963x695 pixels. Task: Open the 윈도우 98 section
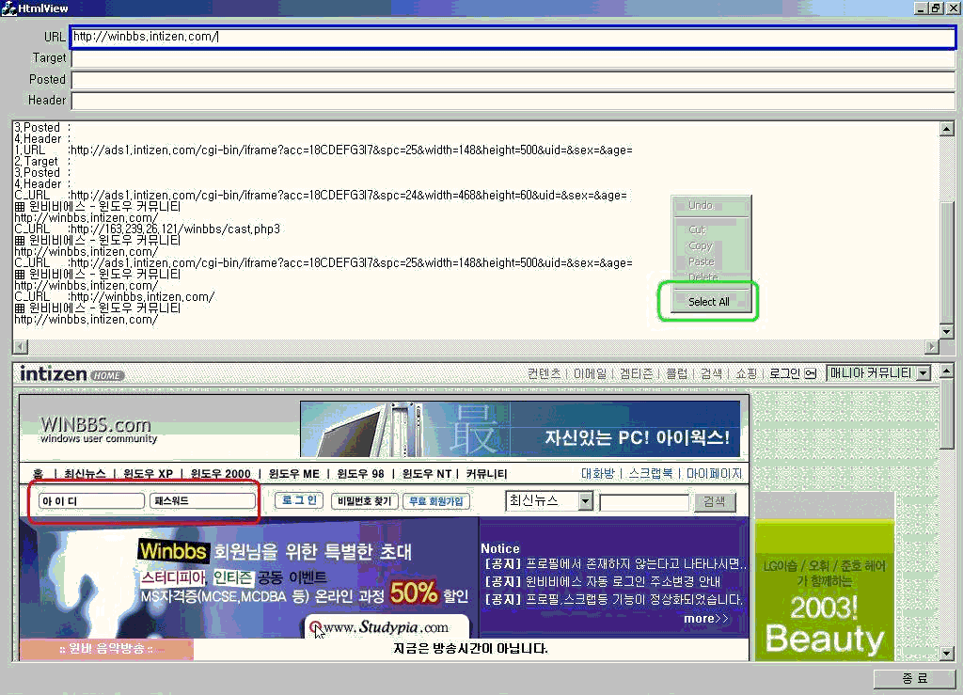pyautogui.click(x=360, y=474)
